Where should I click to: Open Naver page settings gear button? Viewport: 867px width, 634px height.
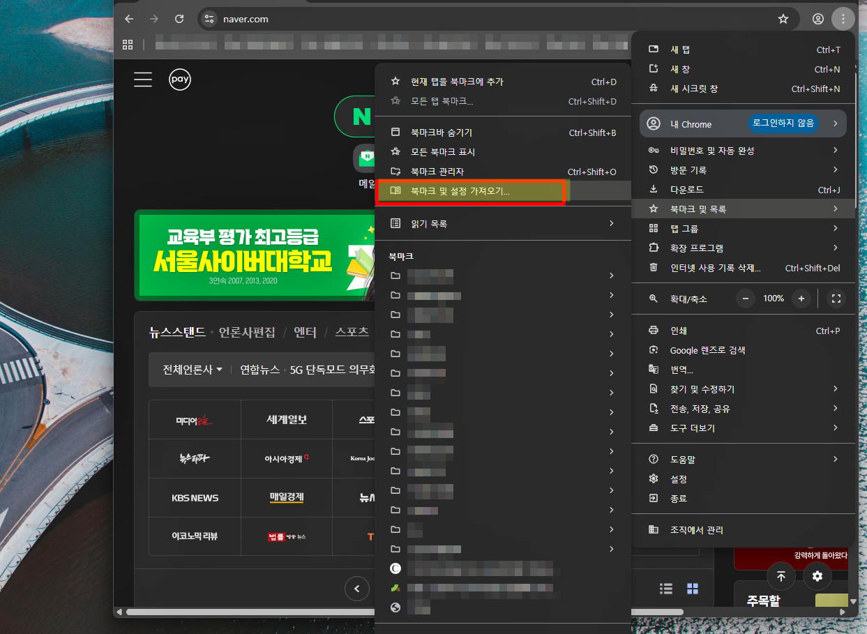click(817, 576)
